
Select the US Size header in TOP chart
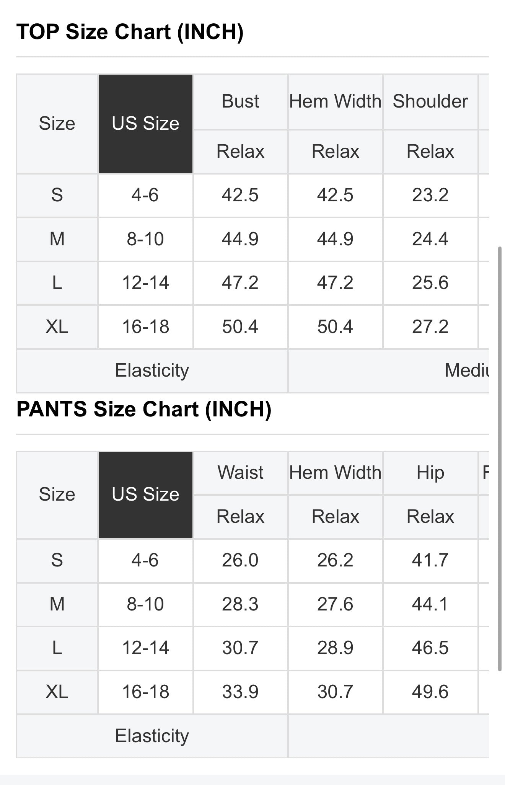[x=145, y=124]
